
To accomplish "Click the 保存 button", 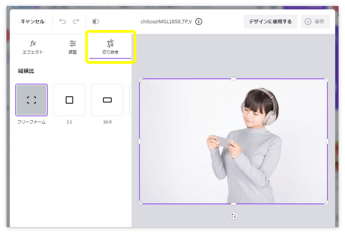I will [x=315, y=22].
